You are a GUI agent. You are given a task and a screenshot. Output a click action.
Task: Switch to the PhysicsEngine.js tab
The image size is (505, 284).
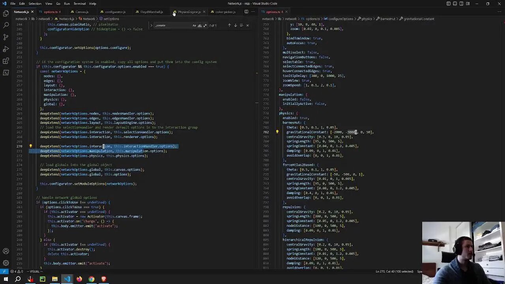[x=189, y=12]
